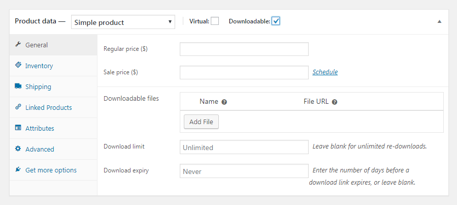Uncheck the Downloadable checkbox
Viewport: 457px width, 205px height.
pos(276,21)
